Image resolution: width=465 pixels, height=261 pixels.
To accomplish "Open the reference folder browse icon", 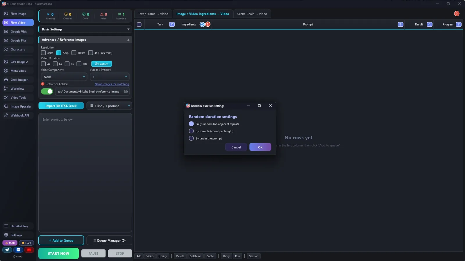I will tap(126, 91).
